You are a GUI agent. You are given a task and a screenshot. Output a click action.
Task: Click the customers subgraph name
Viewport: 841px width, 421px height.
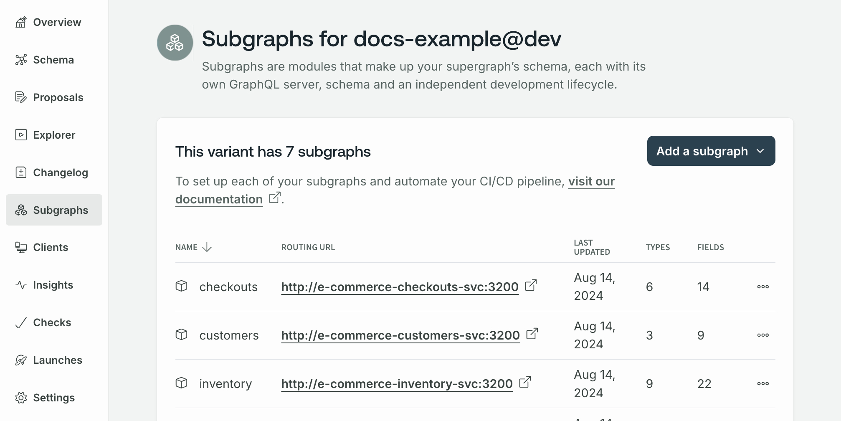229,335
